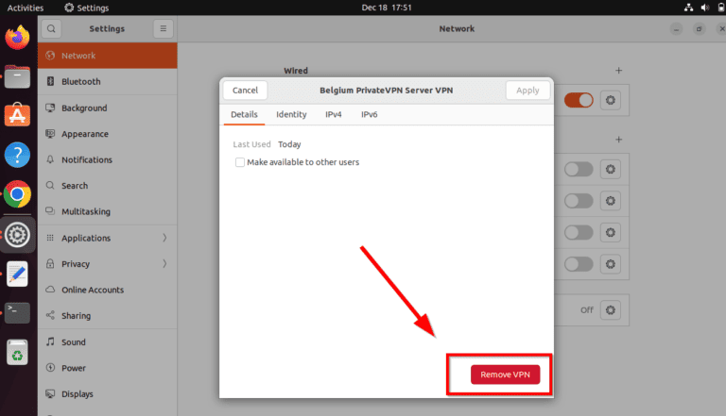Open the IPv6 tab
This screenshot has height=416, width=726.
[x=369, y=115]
